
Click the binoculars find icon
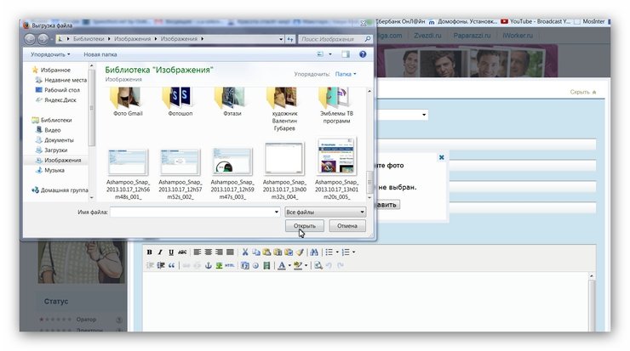tap(313, 252)
